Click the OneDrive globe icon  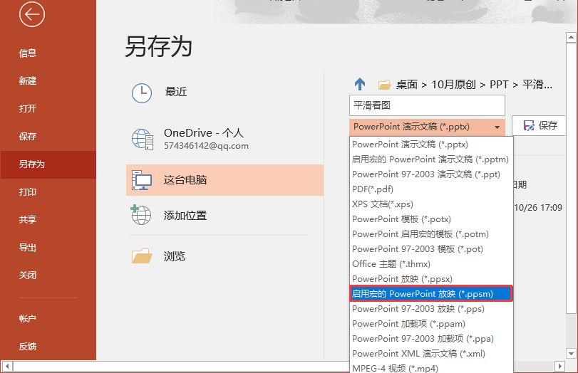[143, 140]
